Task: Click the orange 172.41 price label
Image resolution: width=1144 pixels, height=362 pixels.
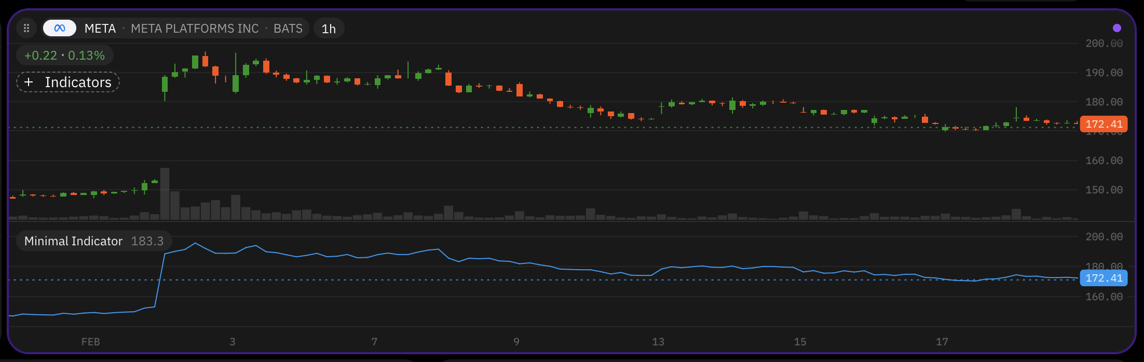Action: [x=1104, y=124]
